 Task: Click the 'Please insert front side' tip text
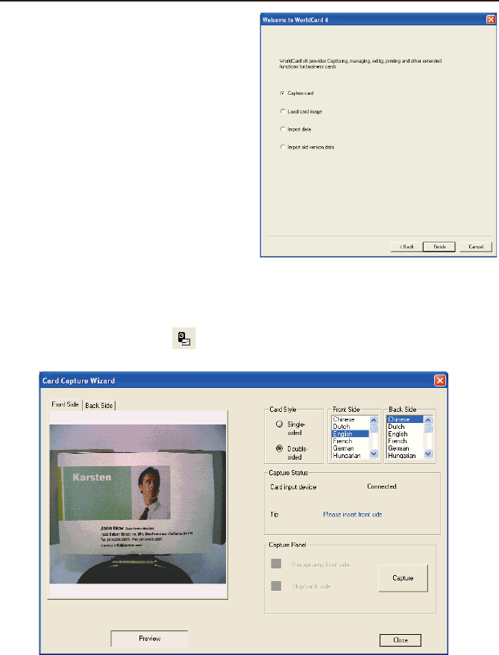coord(352,514)
